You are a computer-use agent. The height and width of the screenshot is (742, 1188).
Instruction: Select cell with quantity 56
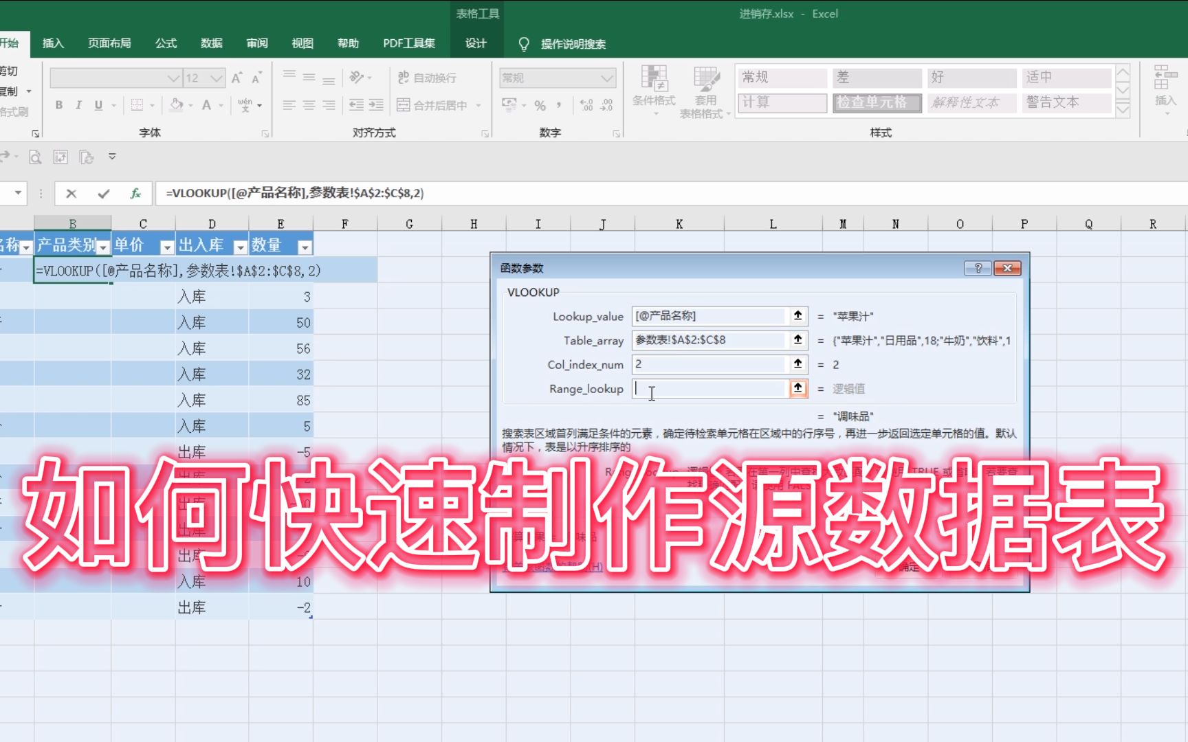[281, 348]
